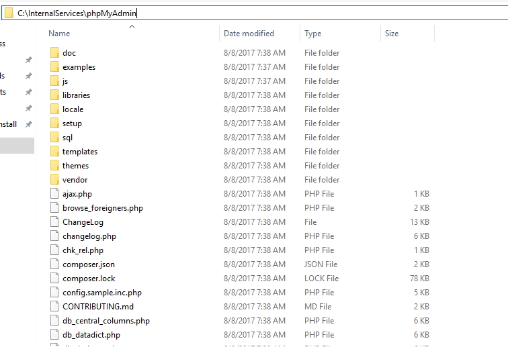
Task: Select the sql folder icon
Action: pos(54,137)
